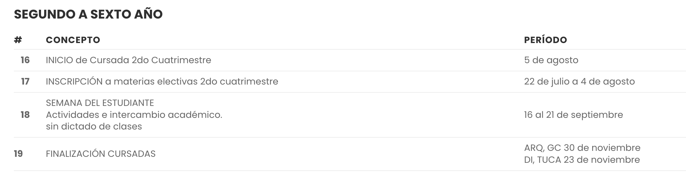Click the sin dictado de clases line
Image resolution: width=686 pixels, height=176 pixels.
coord(94,126)
